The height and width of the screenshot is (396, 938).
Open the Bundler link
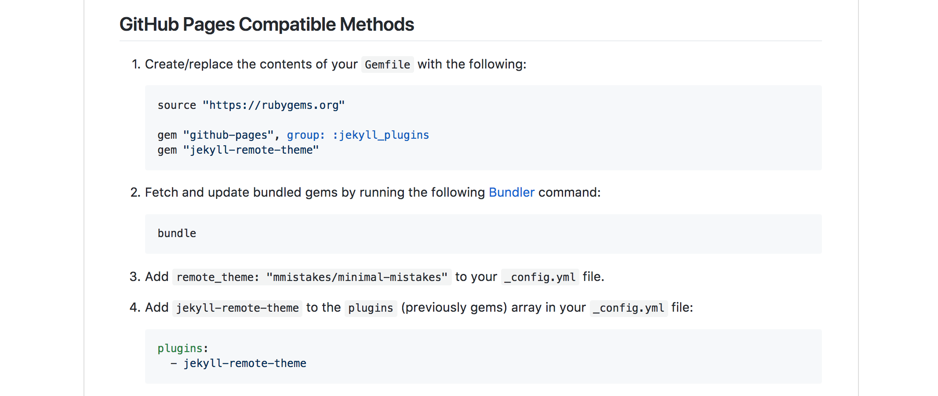point(512,192)
